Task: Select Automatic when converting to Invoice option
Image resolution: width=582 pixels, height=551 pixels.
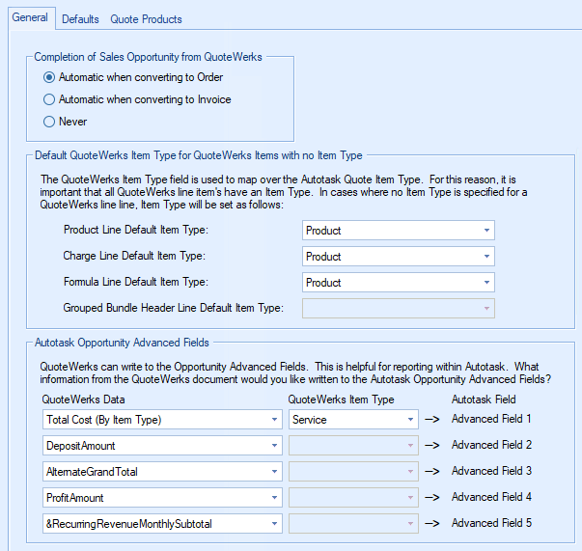Action: pyautogui.click(x=50, y=99)
